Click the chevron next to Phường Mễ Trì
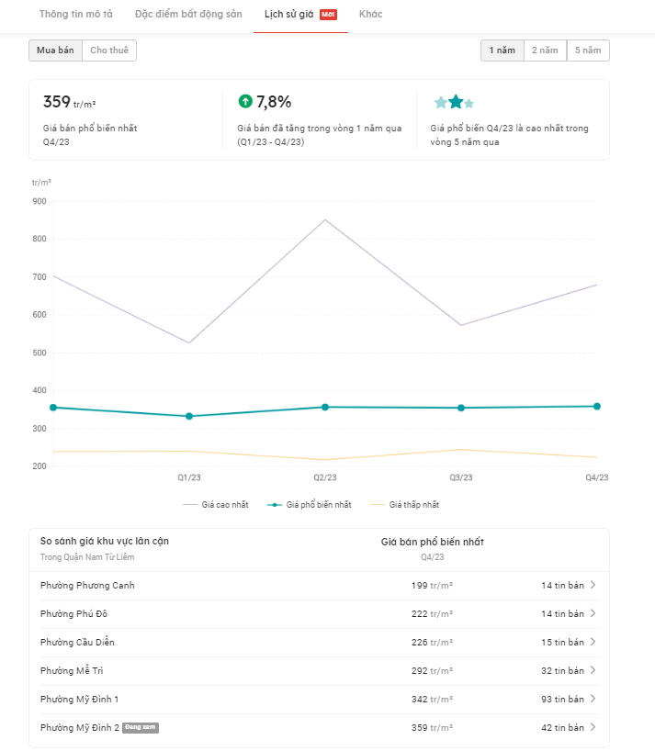Screen dimensions: 655x751 [x=593, y=670]
